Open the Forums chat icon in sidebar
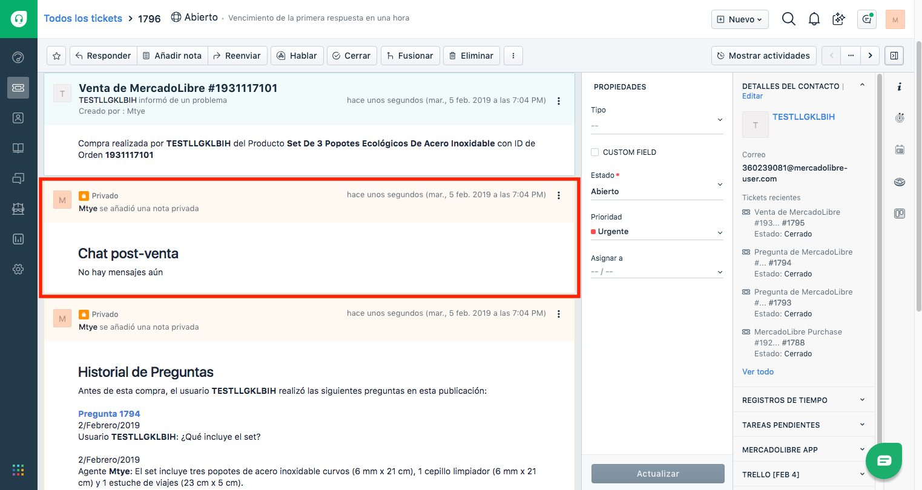922x490 pixels. point(18,178)
